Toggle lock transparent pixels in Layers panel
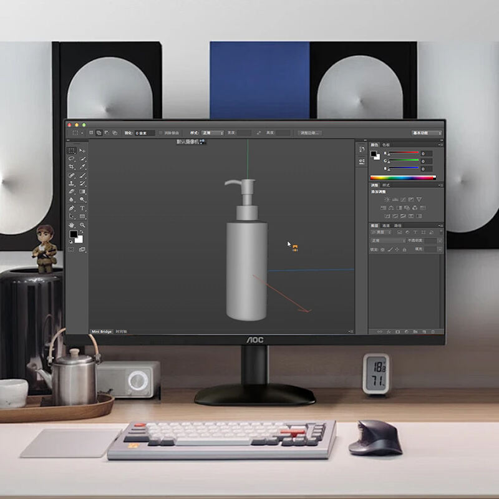This screenshot has width=499, height=499. pos(382,249)
